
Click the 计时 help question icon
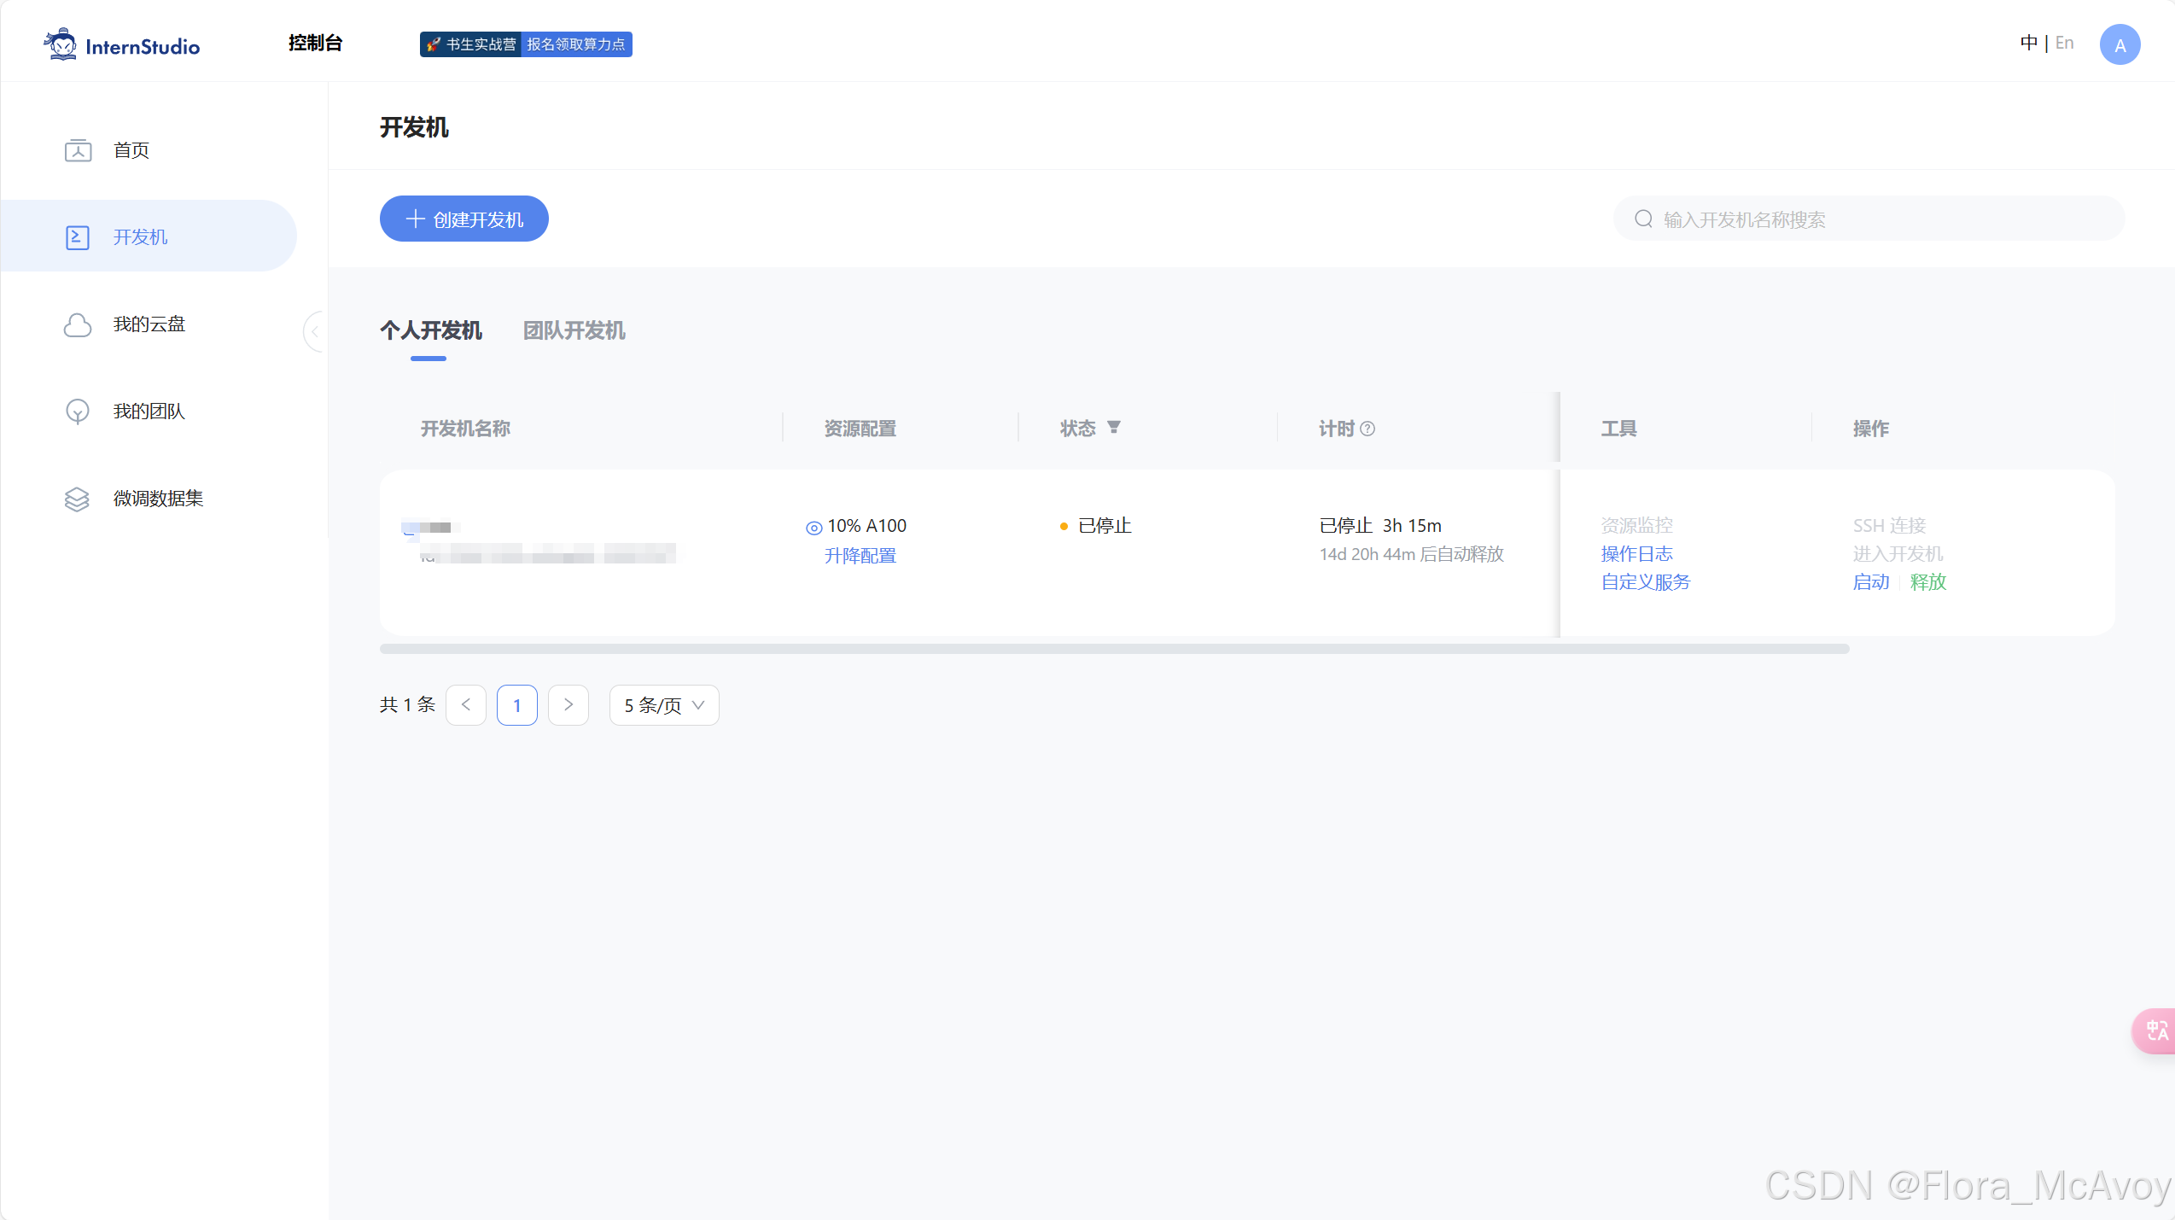1367,429
